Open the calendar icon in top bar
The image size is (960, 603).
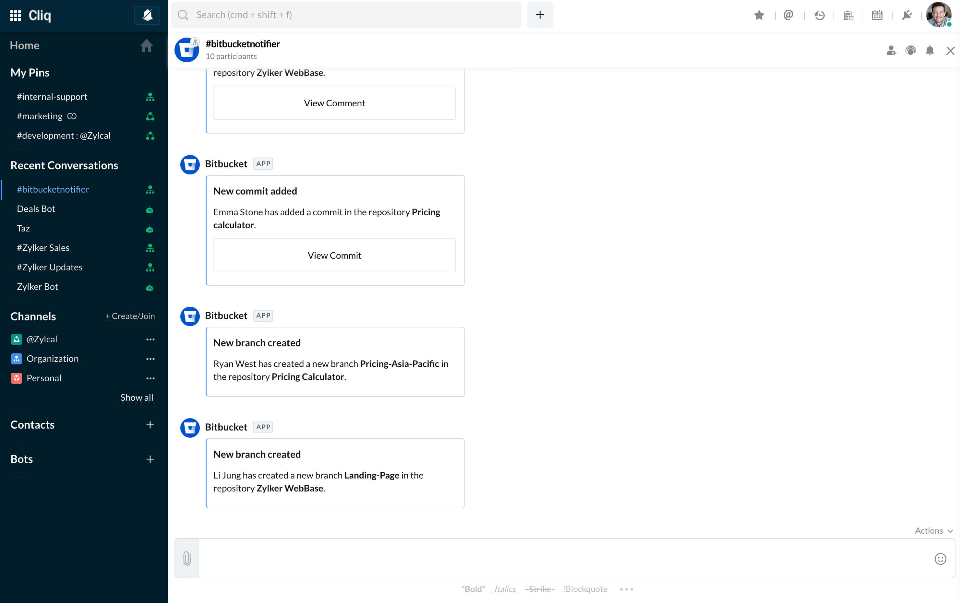point(877,15)
